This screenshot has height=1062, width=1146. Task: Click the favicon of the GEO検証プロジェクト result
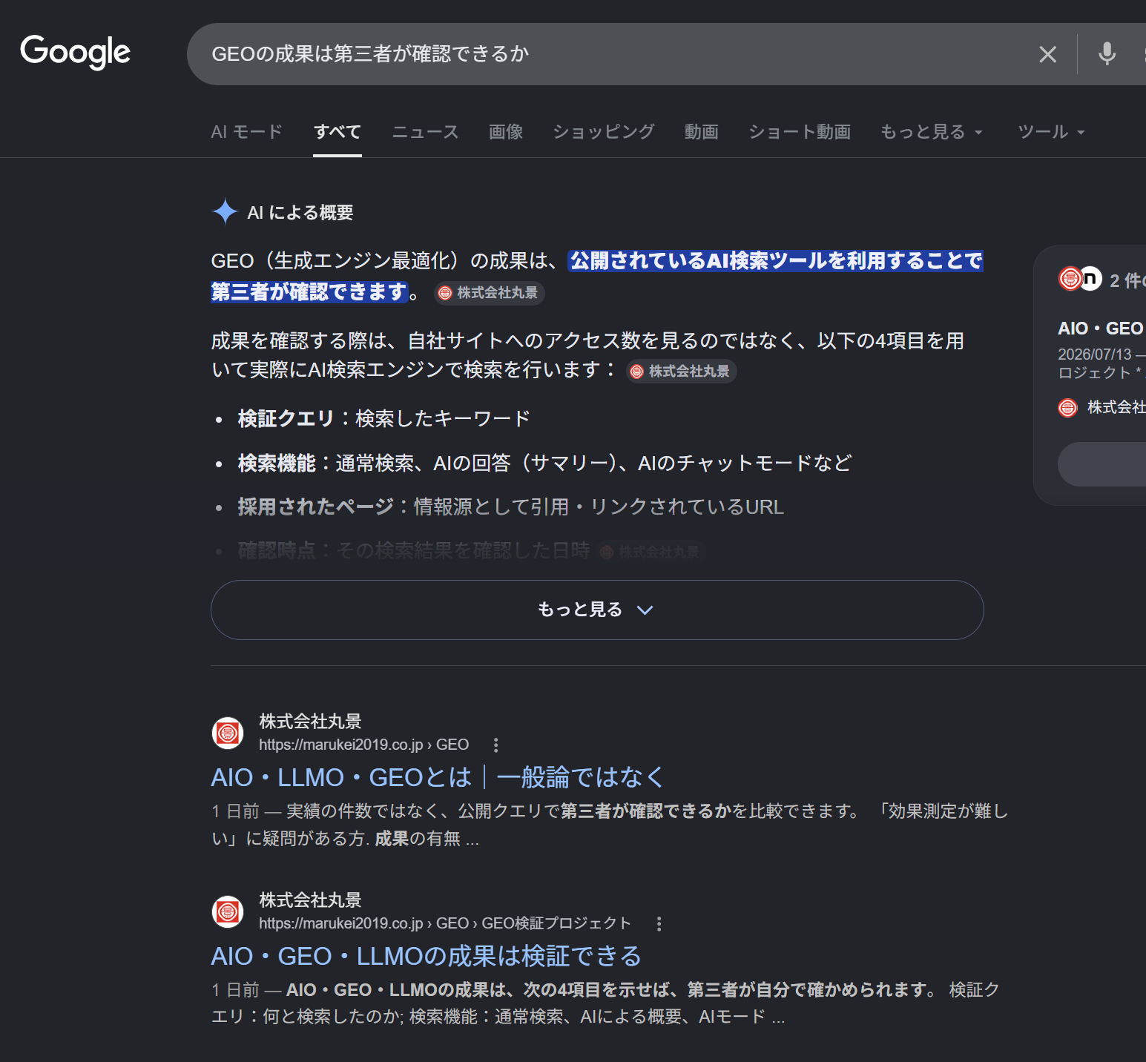point(228,911)
